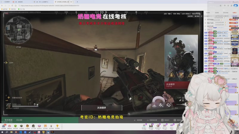Select the lion head gift icon
239x134 pixels.
point(27,127)
